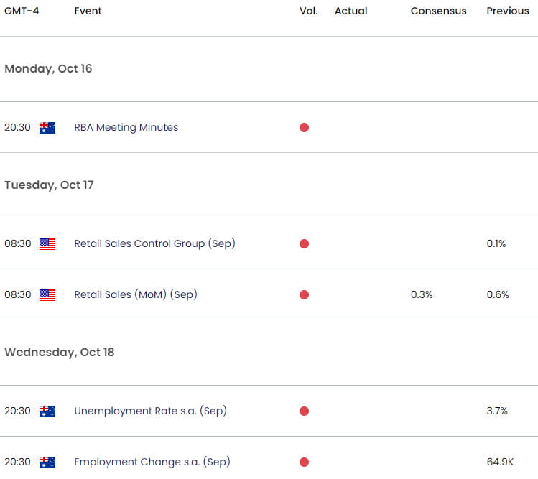The height and width of the screenshot is (479, 538).
Task: Select the Tuesday, Oct 17 date heading
Action: (49, 185)
